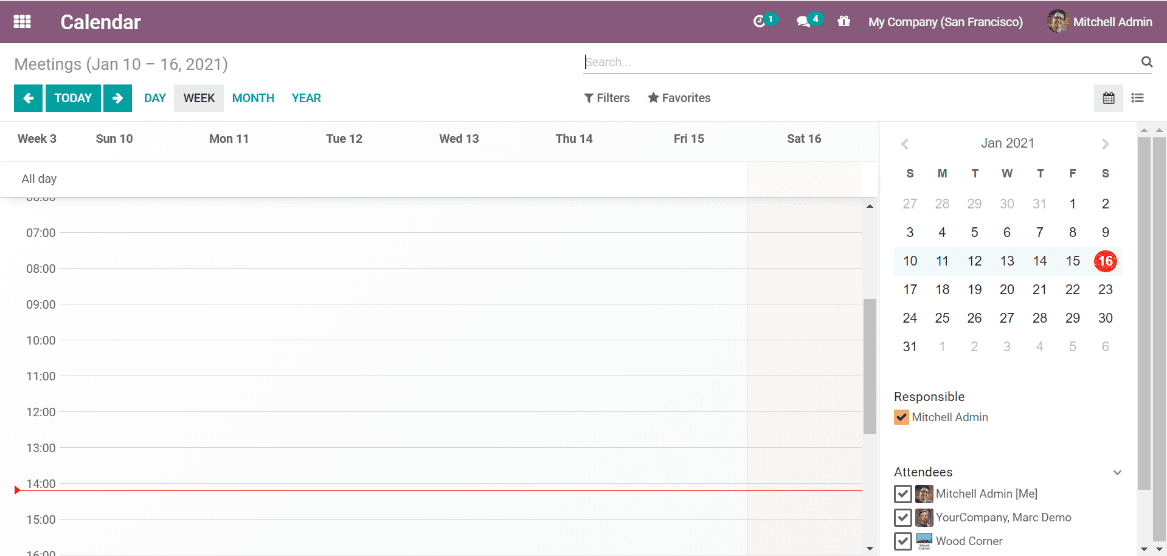Click scroll up arrow of calendar grid
Viewport: 1167px width, 556px height.
click(870, 207)
